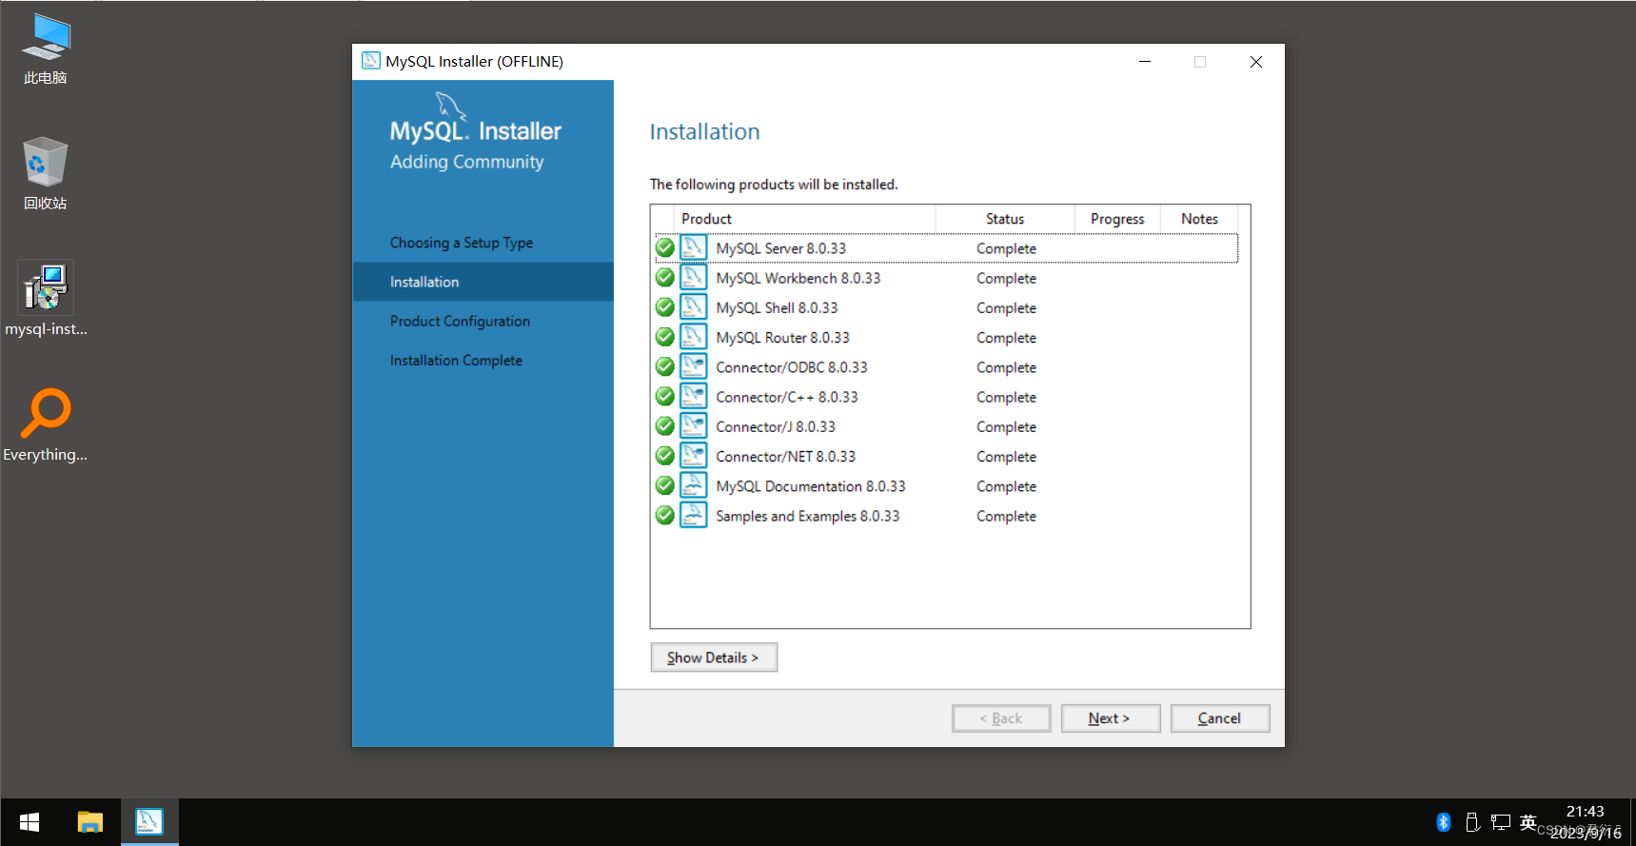This screenshot has width=1636, height=846.
Task: Click green checkmark beside MySQL Server 8.0.33
Action: [x=665, y=247]
